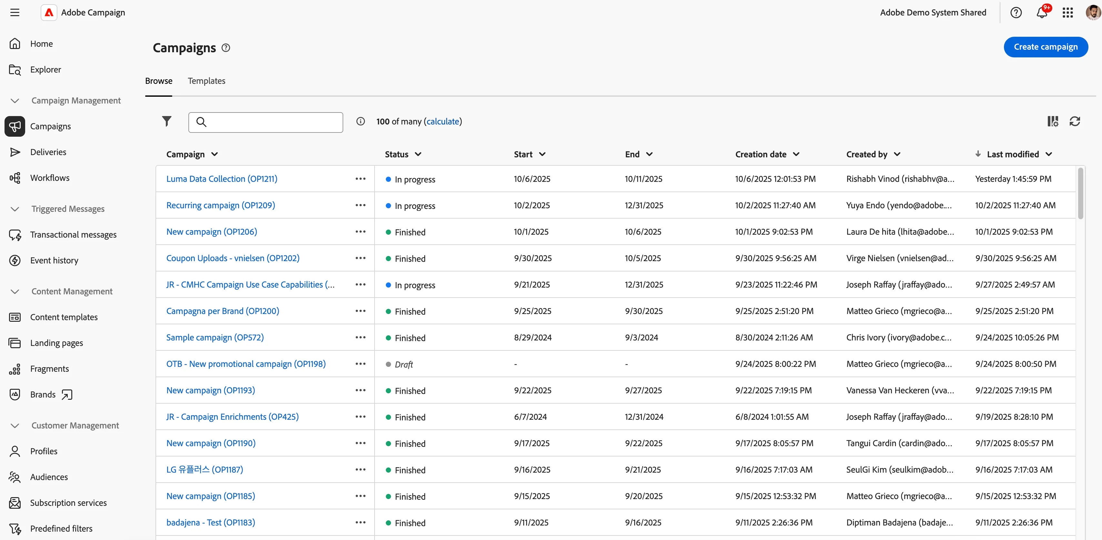
Task: Open the notifications bell
Action: pos(1042,13)
